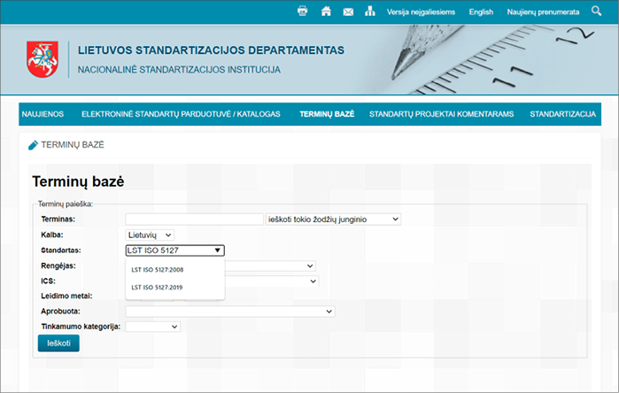This screenshot has width=619, height=393.
Task: Click the pencil icon beside Terminų bazė breadcrumb
Action: coord(34,144)
